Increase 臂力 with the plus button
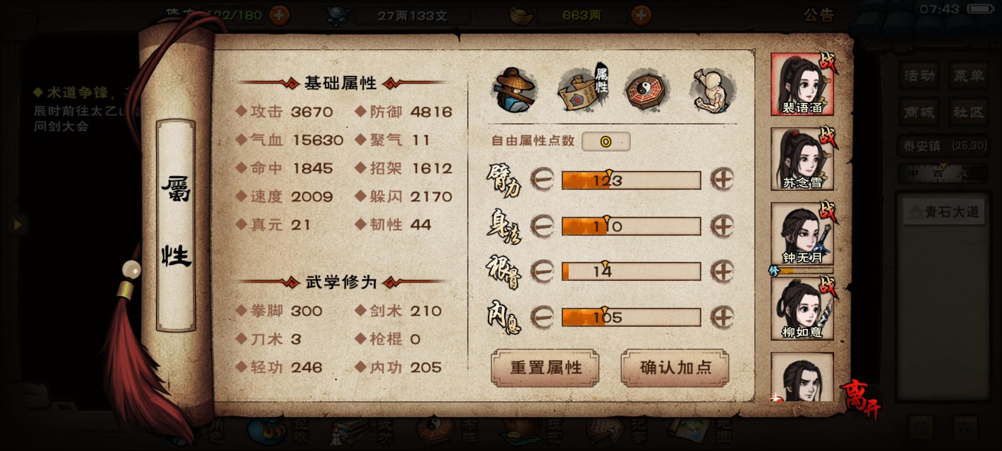 (x=722, y=180)
